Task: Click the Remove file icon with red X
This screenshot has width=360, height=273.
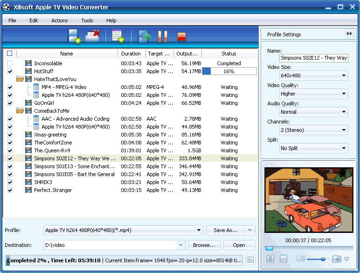Action: coord(93,36)
